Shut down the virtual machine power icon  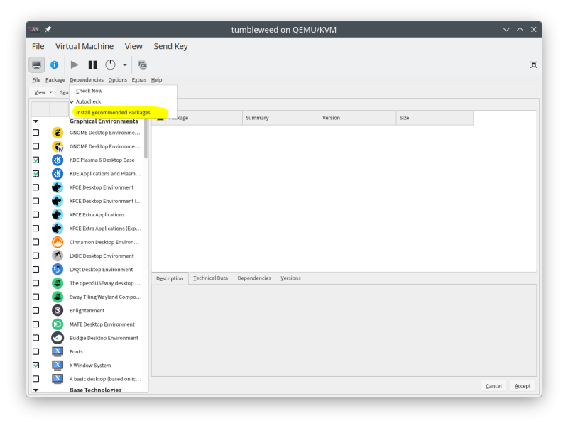pyautogui.click(x=110, y=65)
